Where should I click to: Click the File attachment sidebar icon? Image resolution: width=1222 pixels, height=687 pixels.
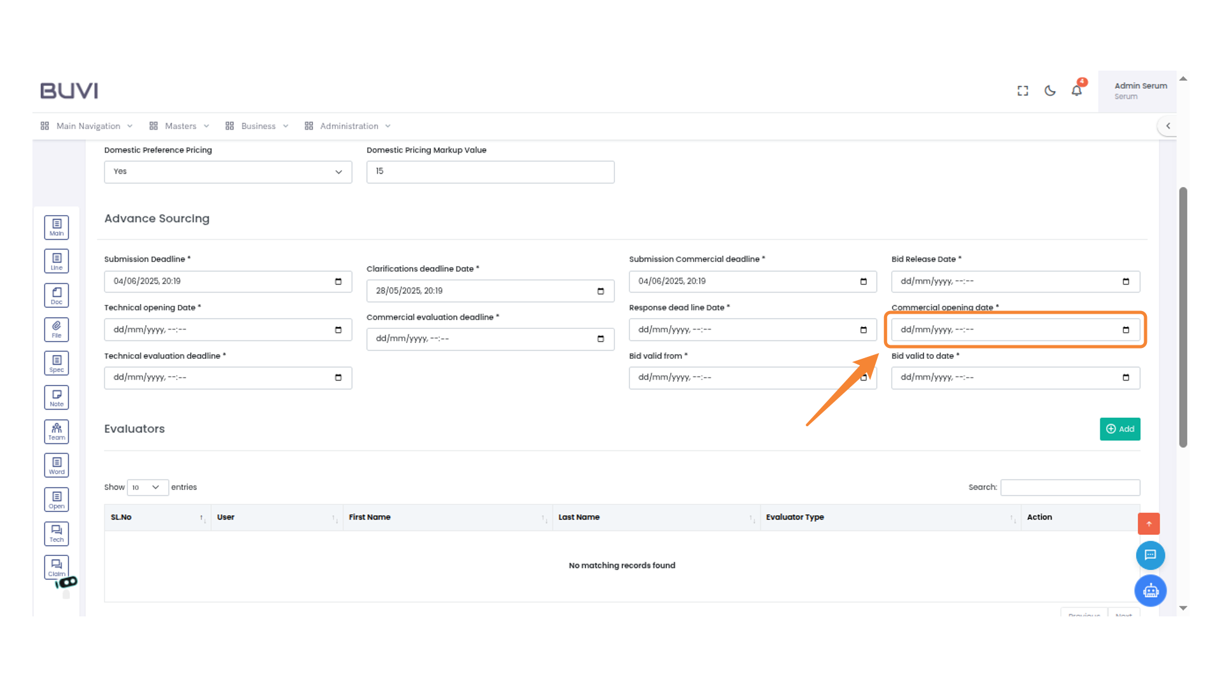click(x=57, y=330)
